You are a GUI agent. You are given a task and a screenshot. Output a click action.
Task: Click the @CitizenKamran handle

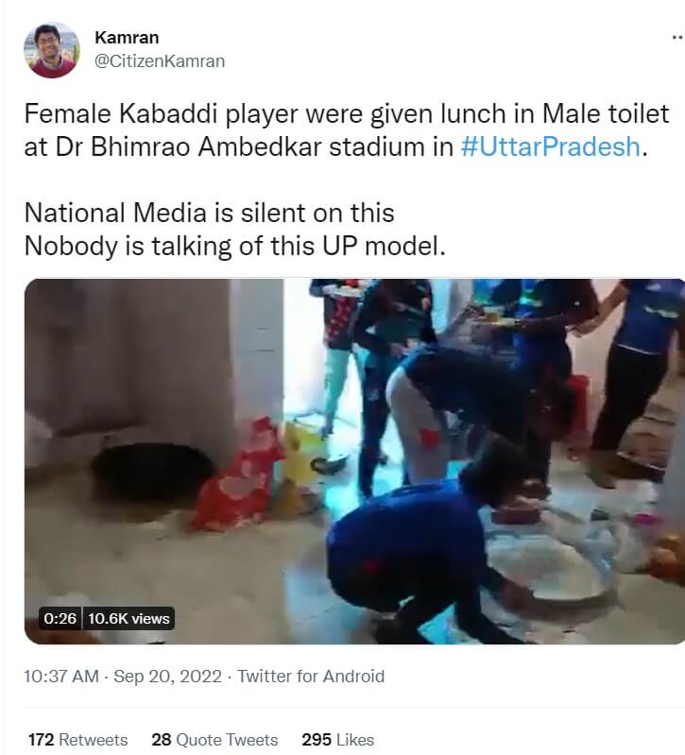pos(160,60)
